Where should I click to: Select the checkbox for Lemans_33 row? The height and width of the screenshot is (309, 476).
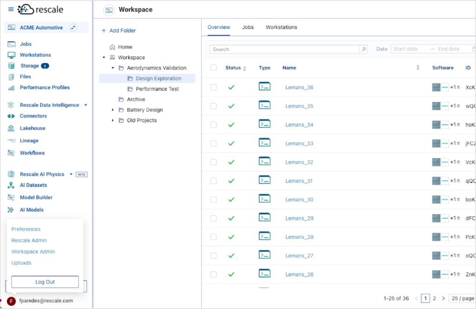pyautogui.click(x=213, y=144)
